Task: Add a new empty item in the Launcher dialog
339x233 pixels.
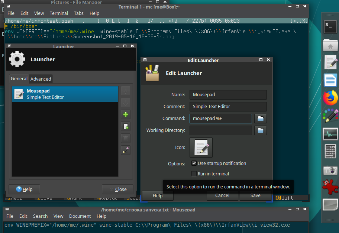Action: point(126,126)
